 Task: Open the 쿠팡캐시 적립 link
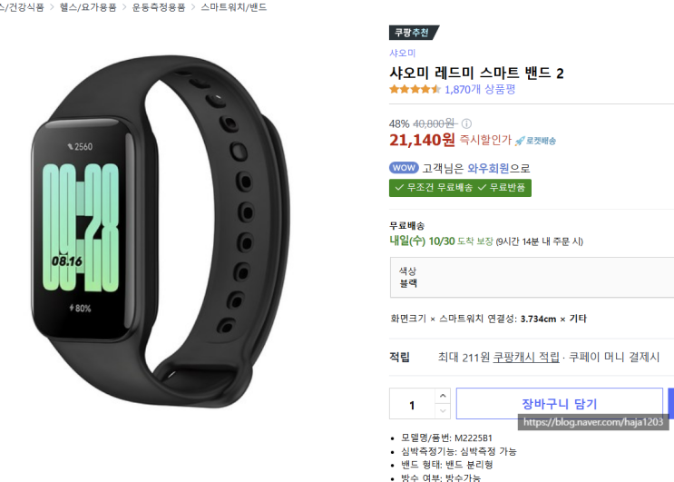526,357
